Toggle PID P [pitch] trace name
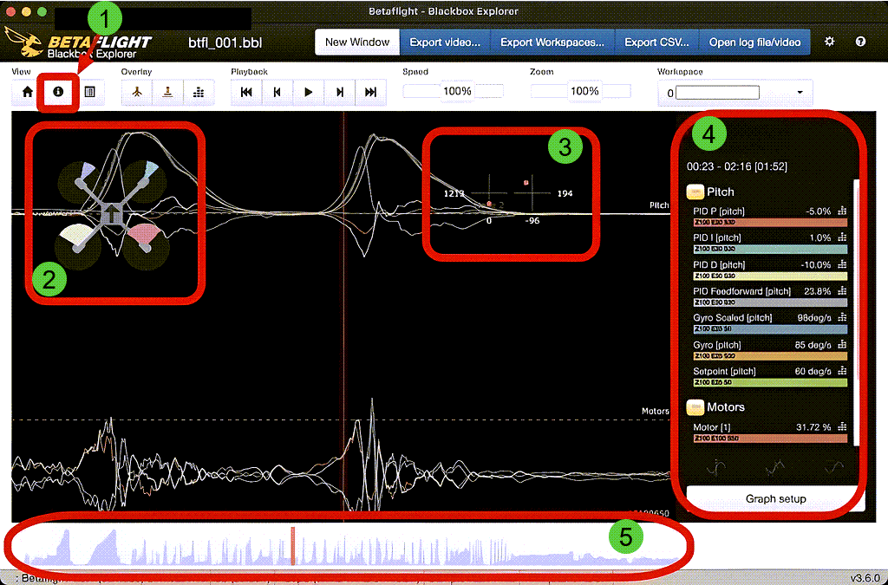Viewport: 888px width, 585px height. click(x=719, y=211)
